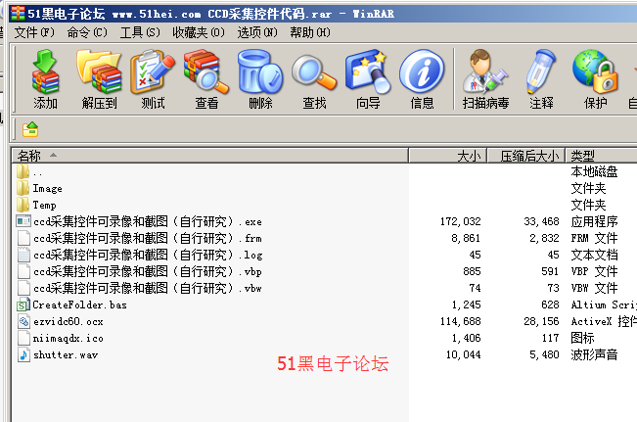
Task: Select shutter.wav audio icon
Action: tap(23, 354)
